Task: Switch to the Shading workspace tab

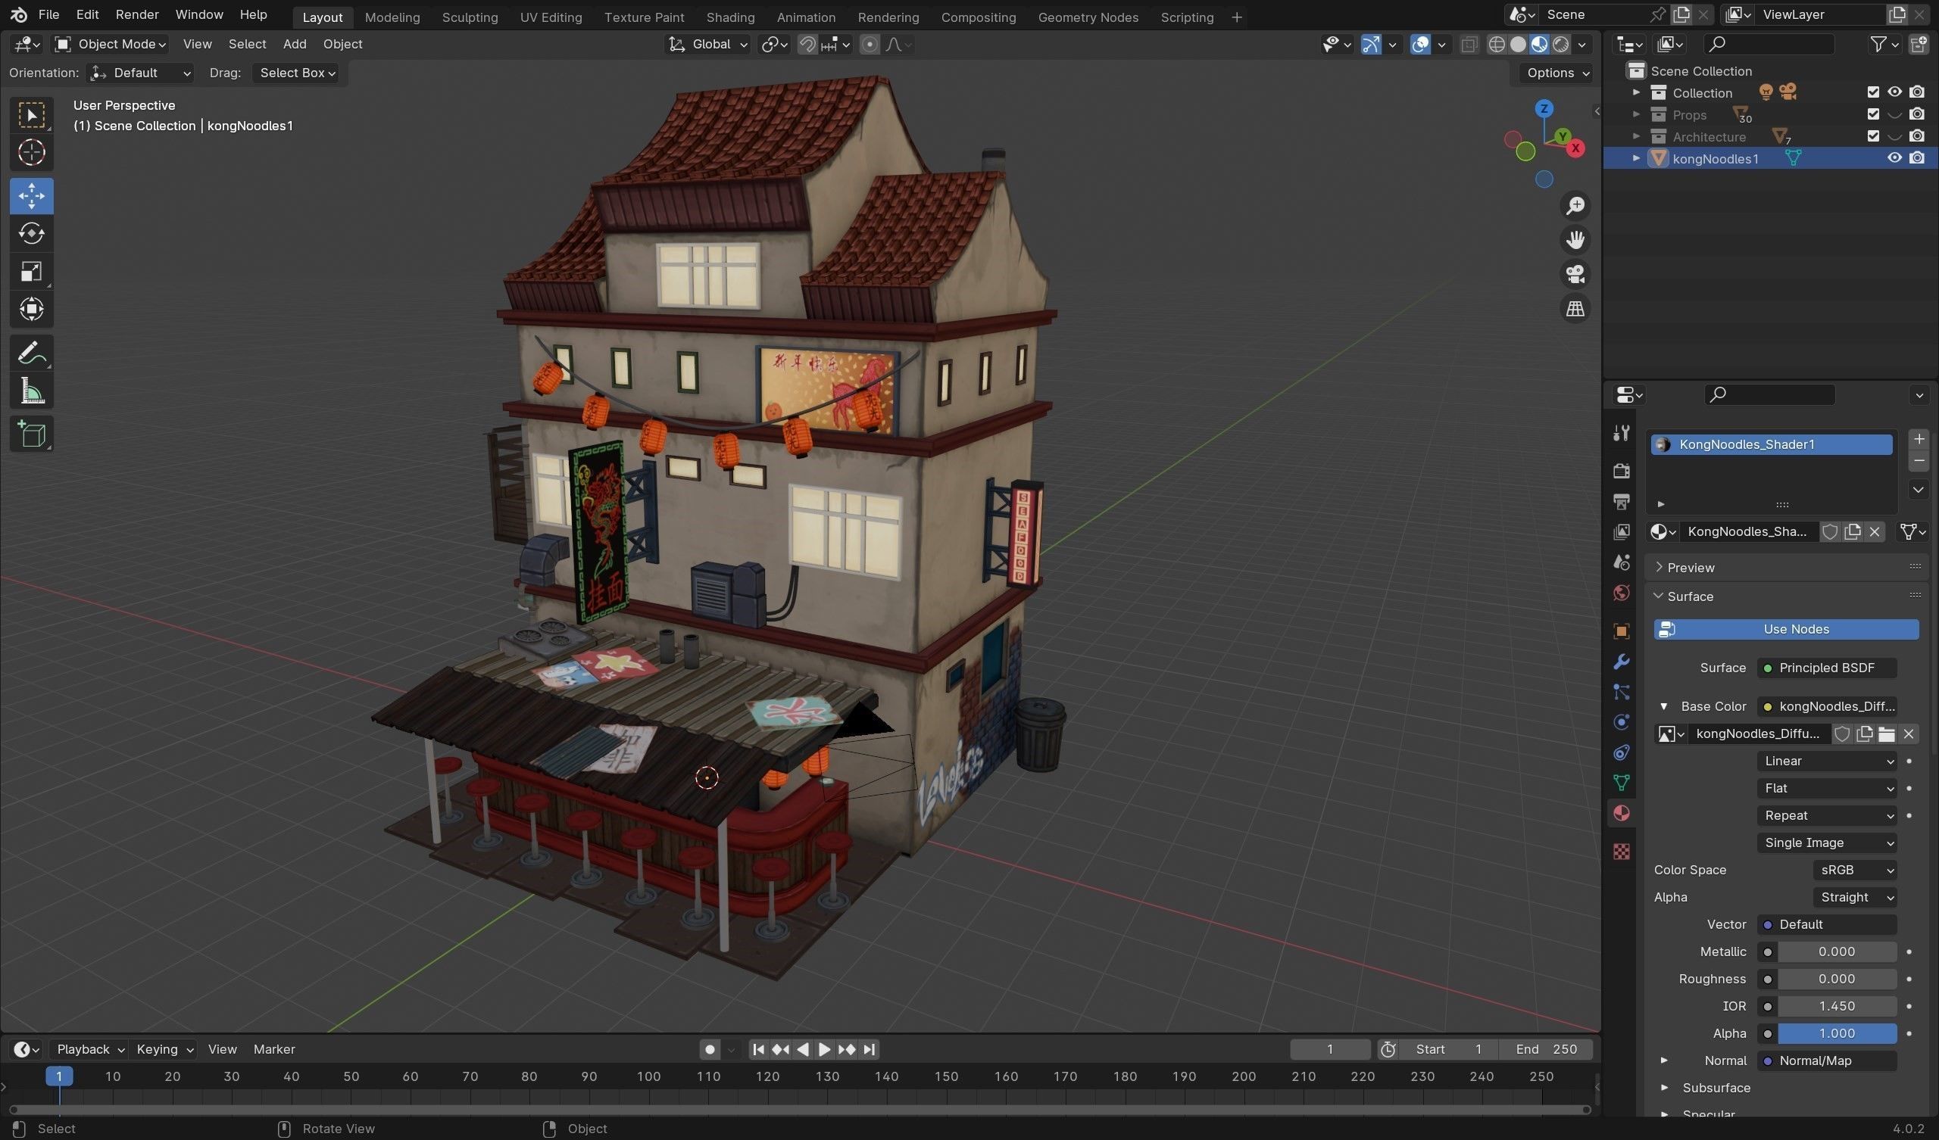Action: 729,17
